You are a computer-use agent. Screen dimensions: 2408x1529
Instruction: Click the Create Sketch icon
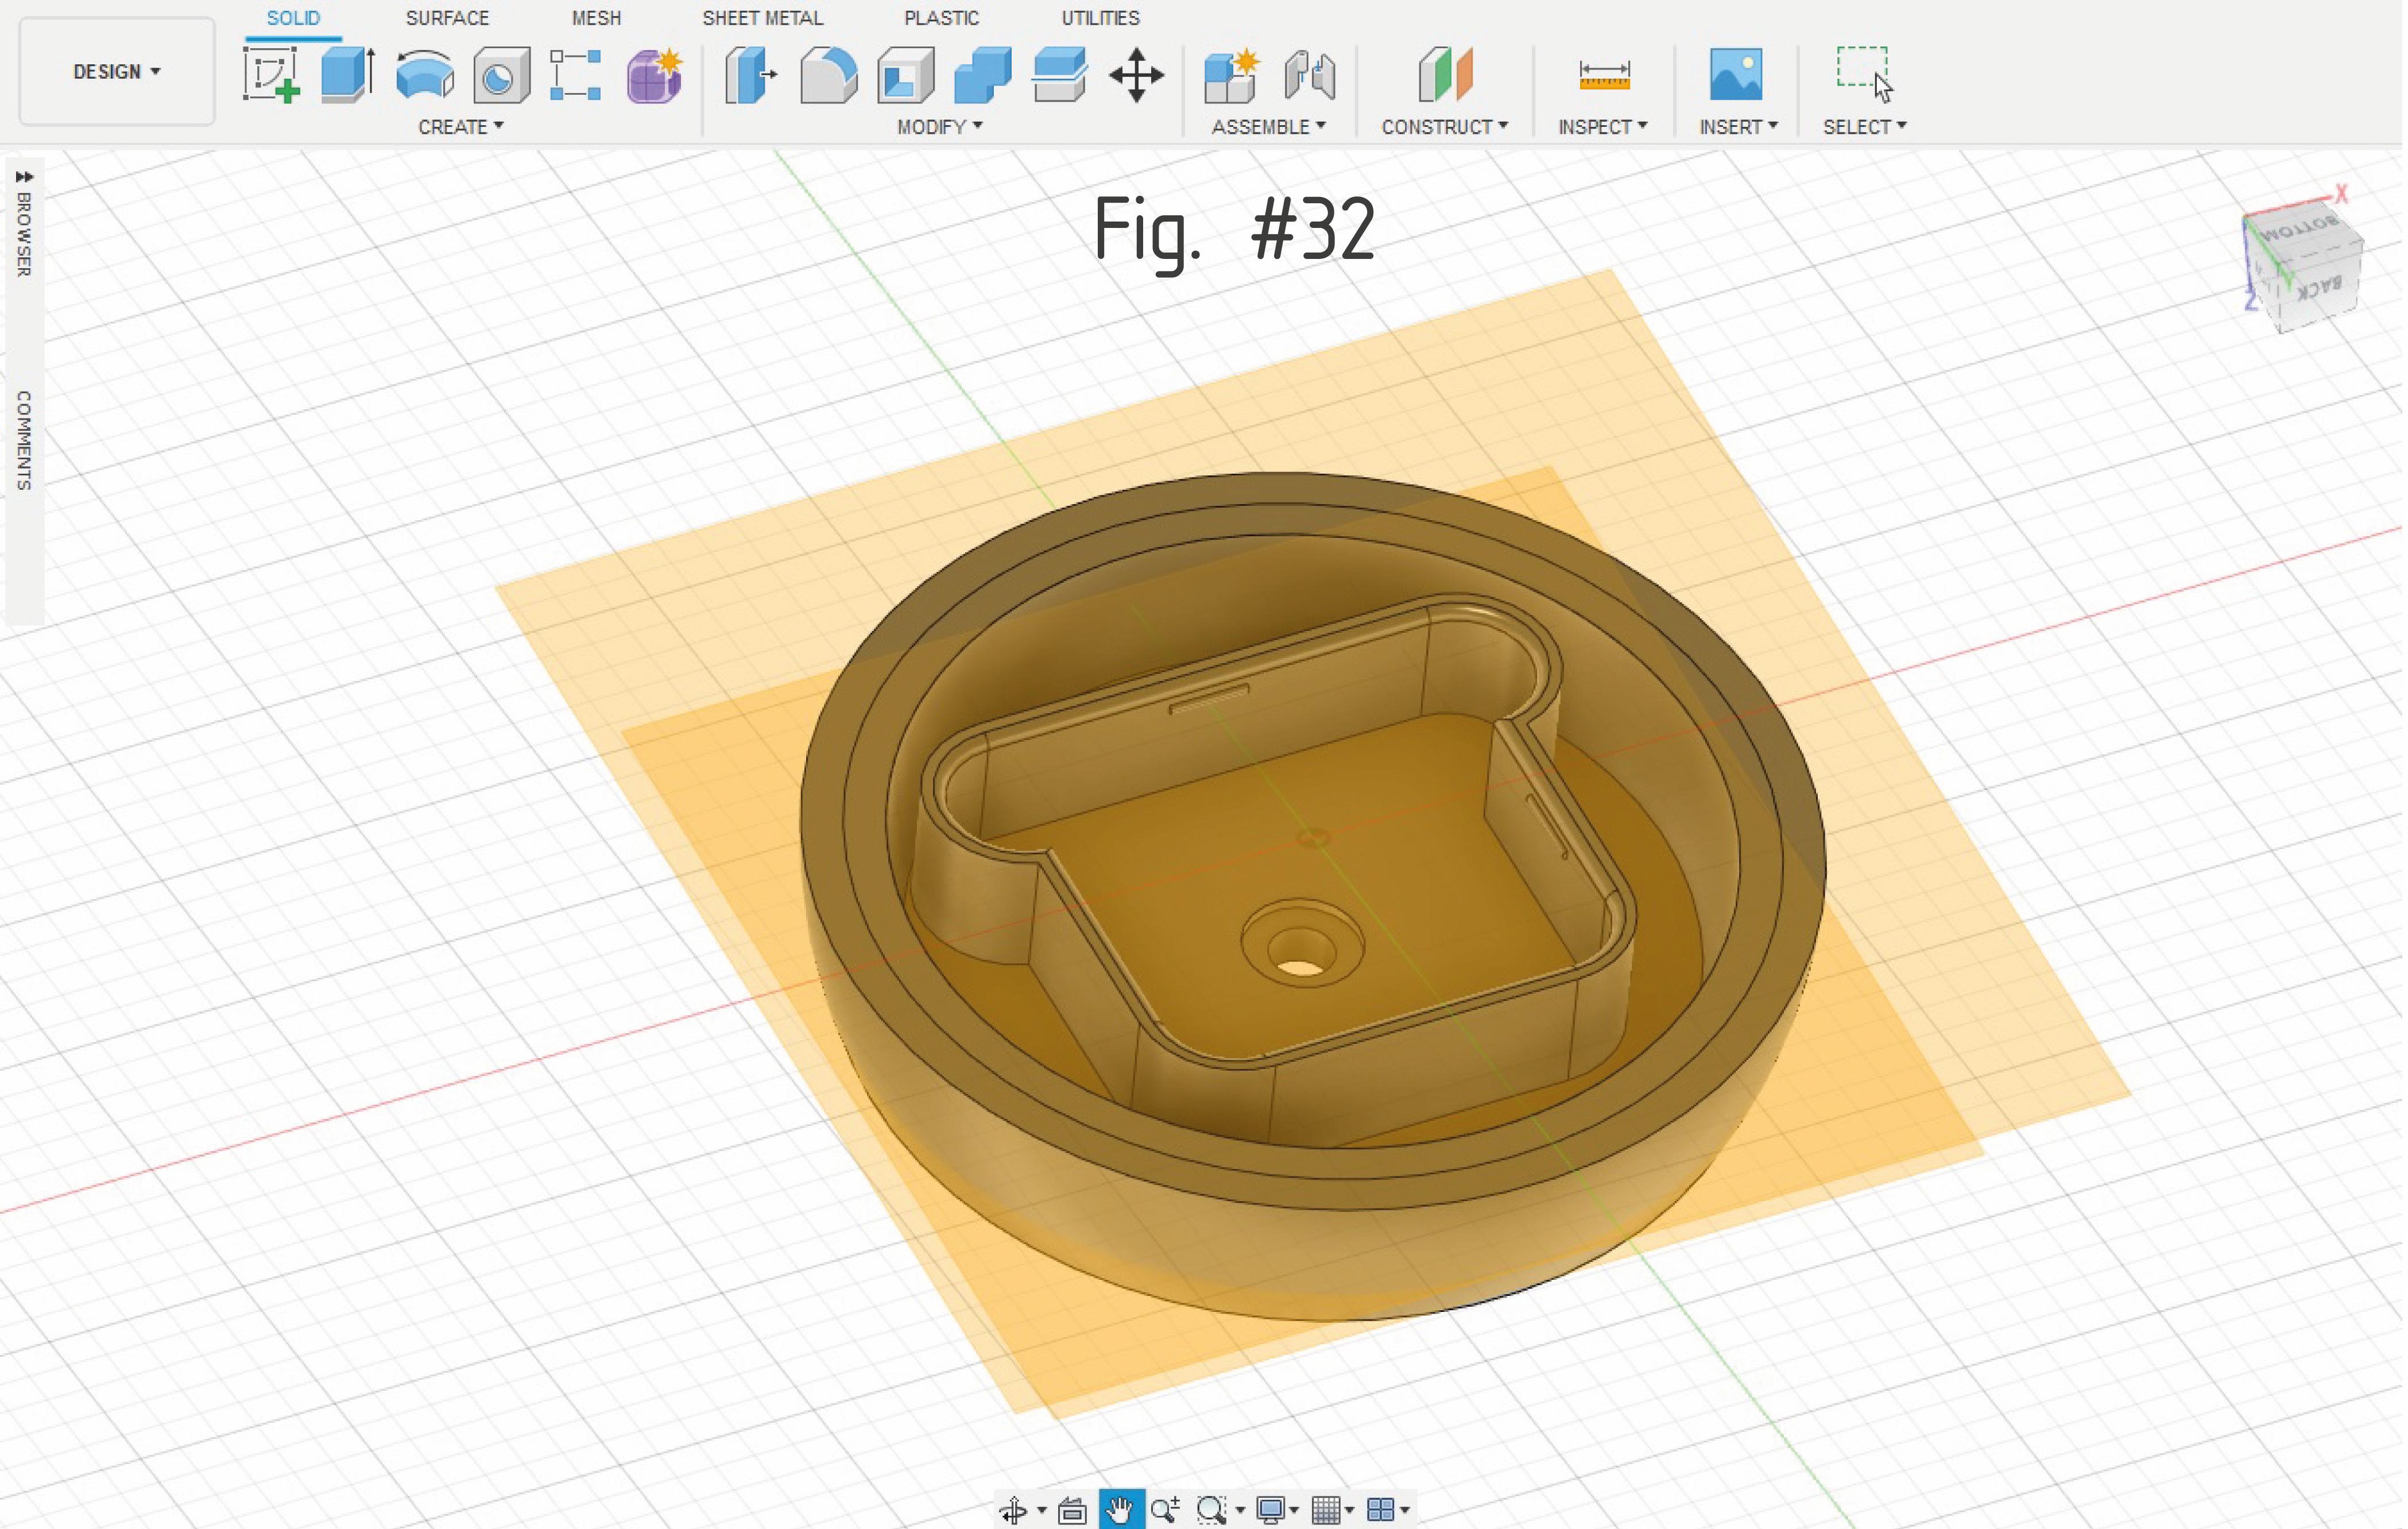[x=271, y=75]
